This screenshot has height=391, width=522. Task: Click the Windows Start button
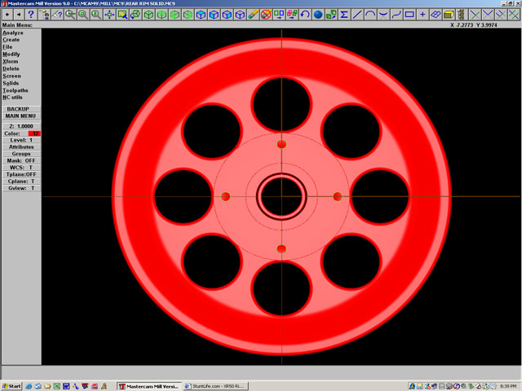click(11, 385)
